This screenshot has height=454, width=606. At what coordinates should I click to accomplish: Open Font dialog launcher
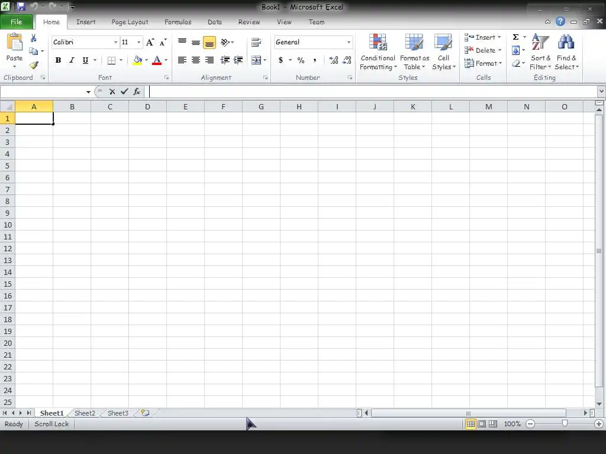[x=166, y=77]
